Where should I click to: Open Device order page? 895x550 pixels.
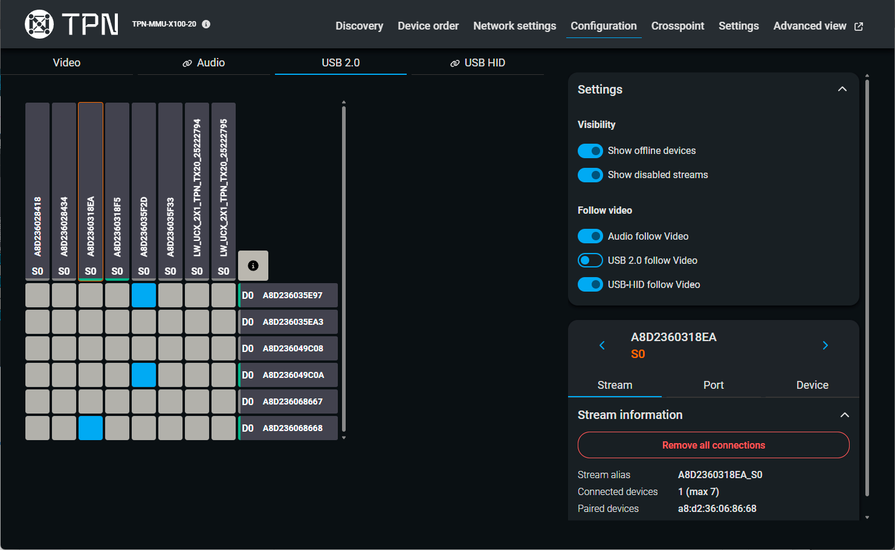428,26
